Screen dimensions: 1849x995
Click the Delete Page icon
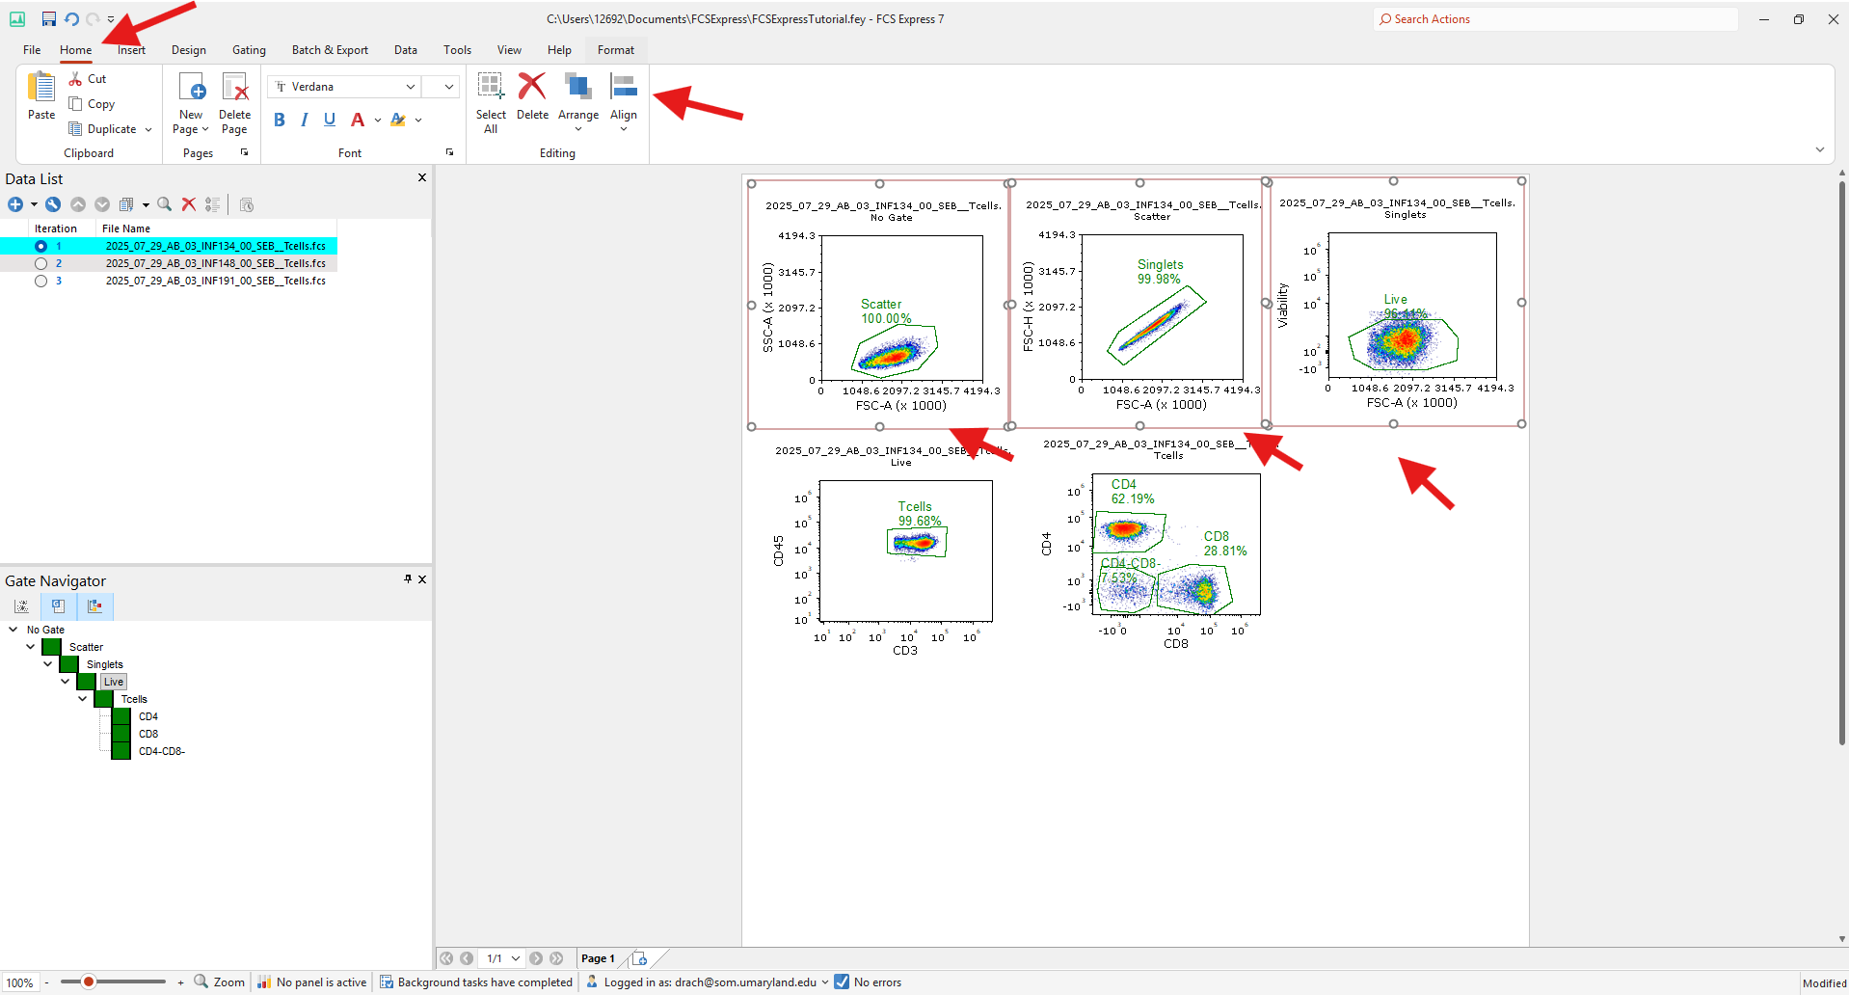235,87
